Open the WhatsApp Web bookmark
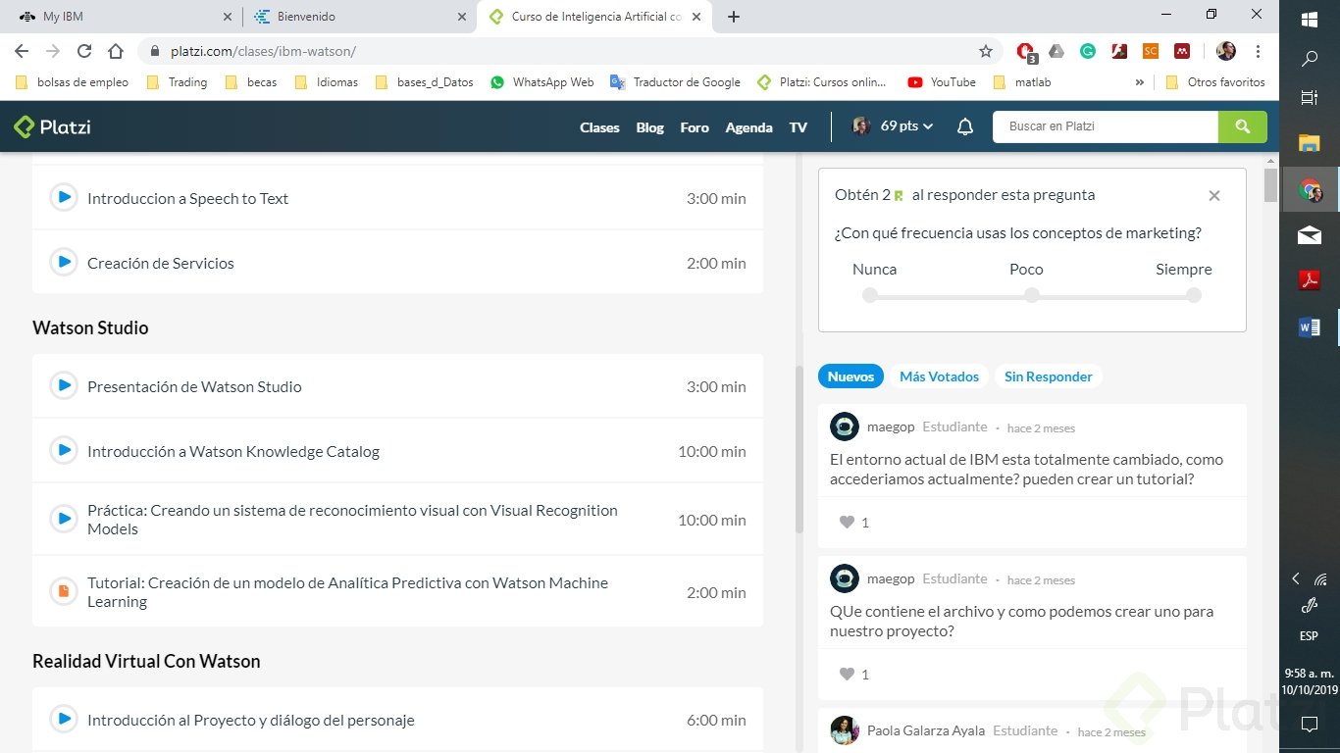The width and height of the screenshot is (1340, 753). tap(542, 82)
